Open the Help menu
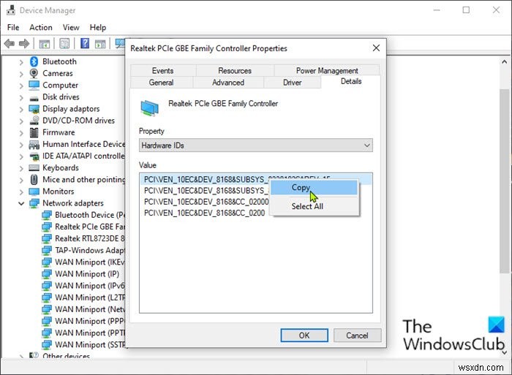The image size is (512, 375). 98,28
